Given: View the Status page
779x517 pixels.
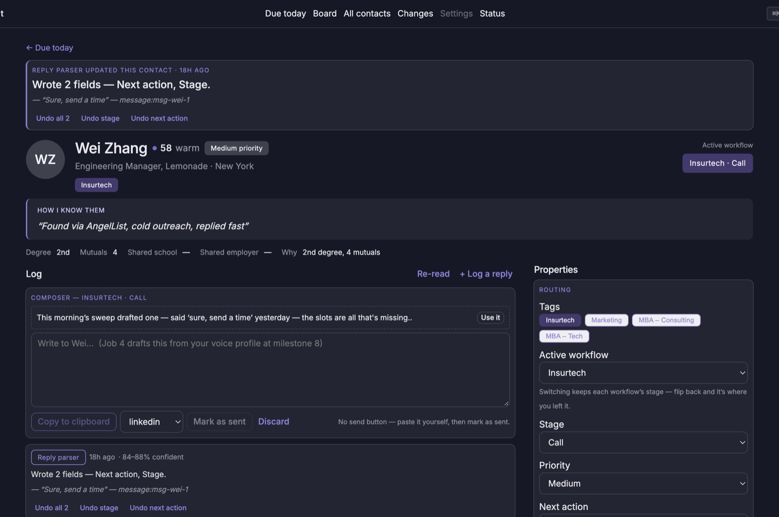Looking at the screenshot, I should 492,14.
